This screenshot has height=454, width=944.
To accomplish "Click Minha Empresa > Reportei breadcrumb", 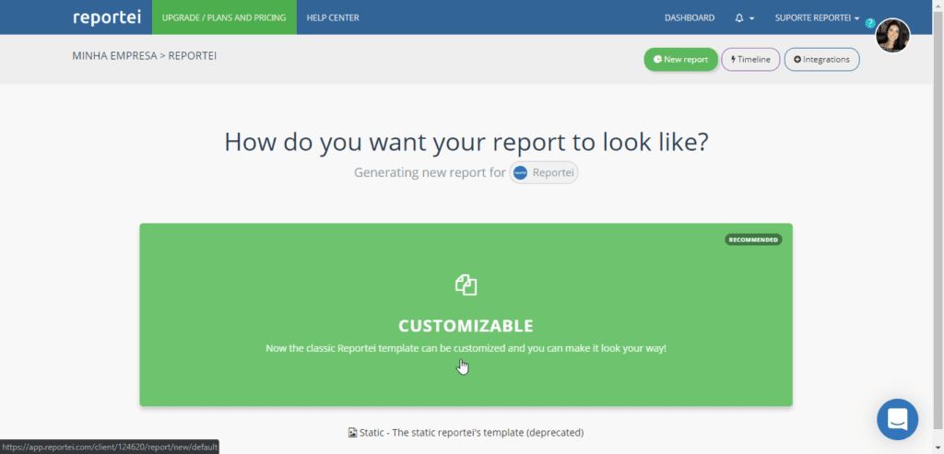I will (x=145, y=56).
